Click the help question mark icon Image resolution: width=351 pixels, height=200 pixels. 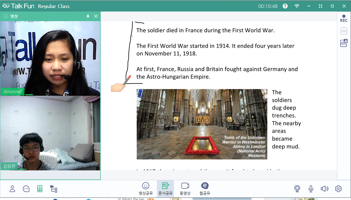(x=285, y=6)
